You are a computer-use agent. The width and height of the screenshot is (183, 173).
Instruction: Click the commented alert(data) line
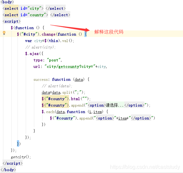[x=57, y=86]
